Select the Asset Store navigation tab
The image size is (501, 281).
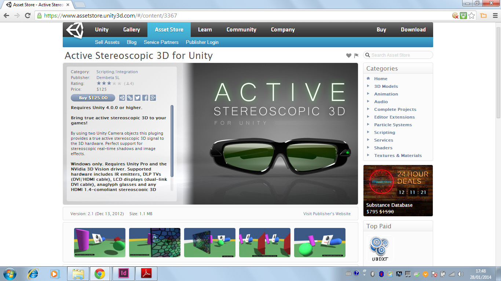click(169, 30)
